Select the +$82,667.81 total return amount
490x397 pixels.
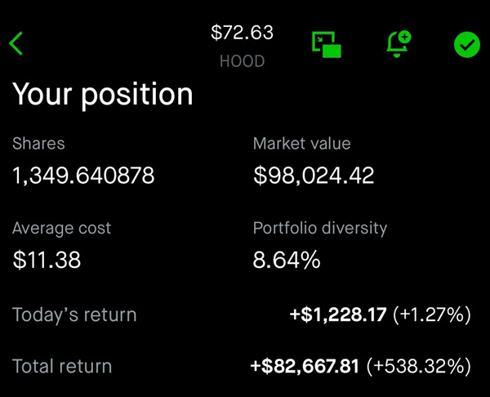[305, 366]
